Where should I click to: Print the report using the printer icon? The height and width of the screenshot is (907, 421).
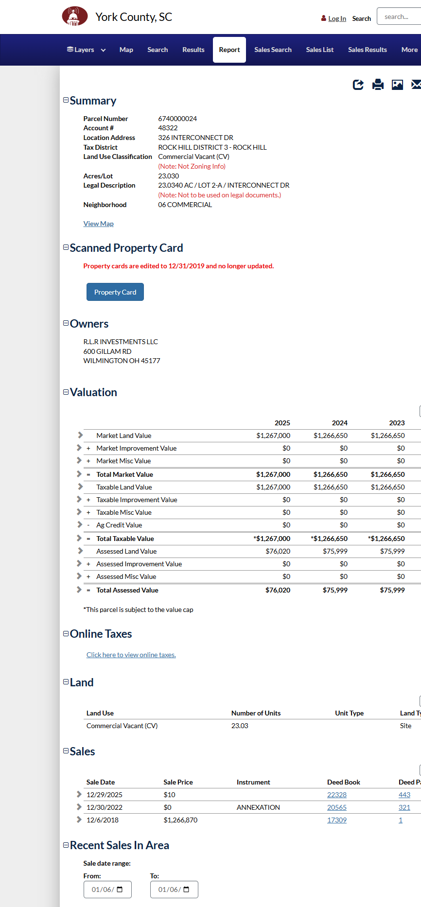click(378, 85)
